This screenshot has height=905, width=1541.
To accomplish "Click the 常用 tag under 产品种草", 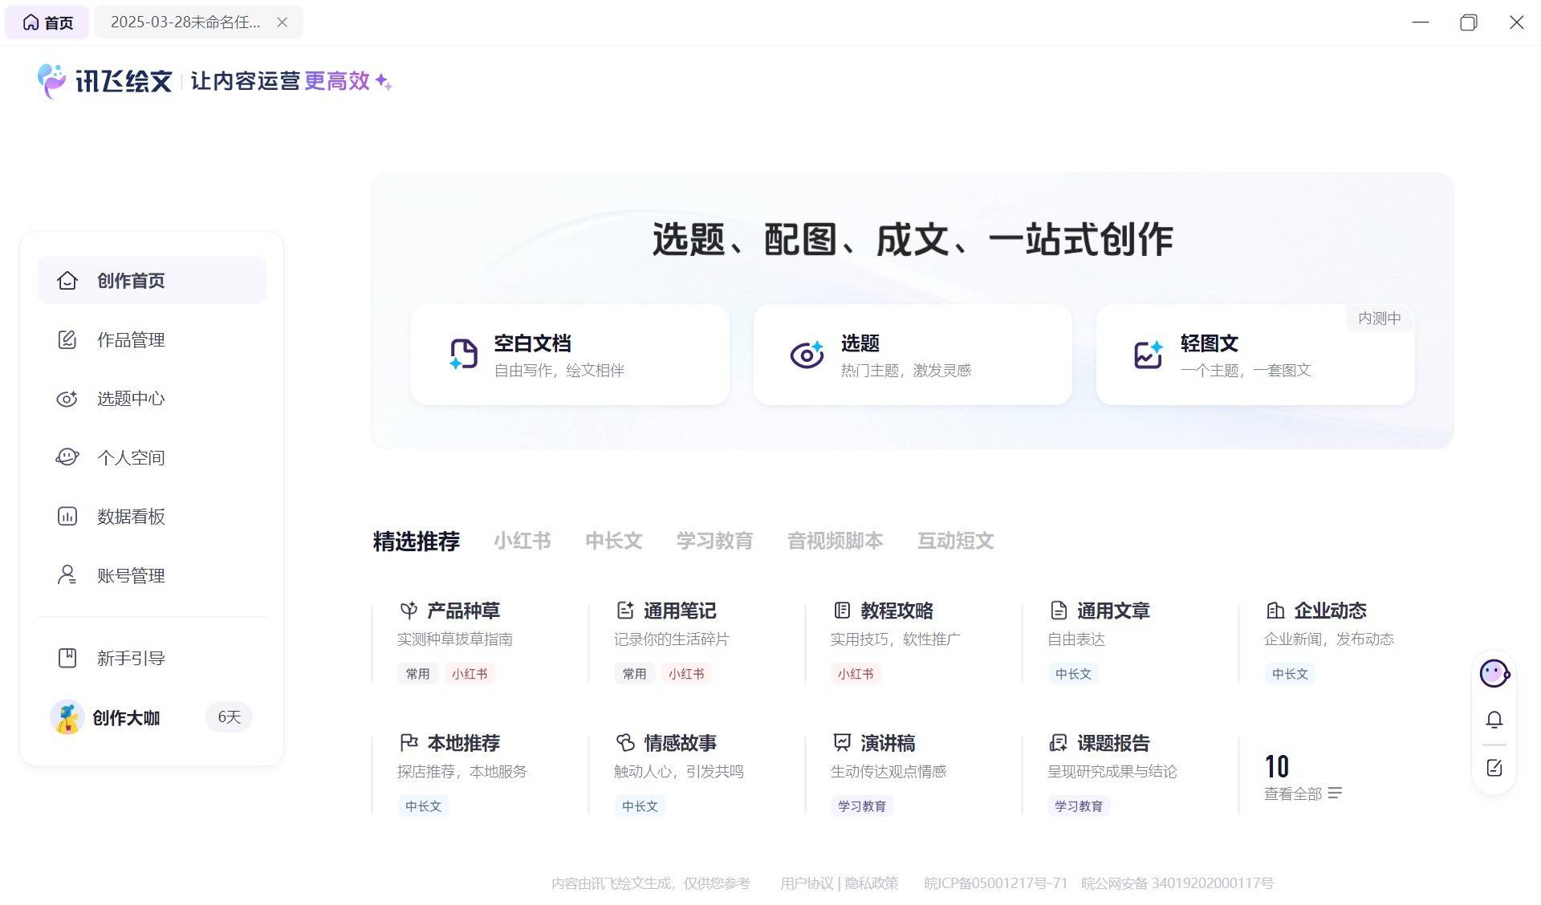I will (x=417, y=674).
